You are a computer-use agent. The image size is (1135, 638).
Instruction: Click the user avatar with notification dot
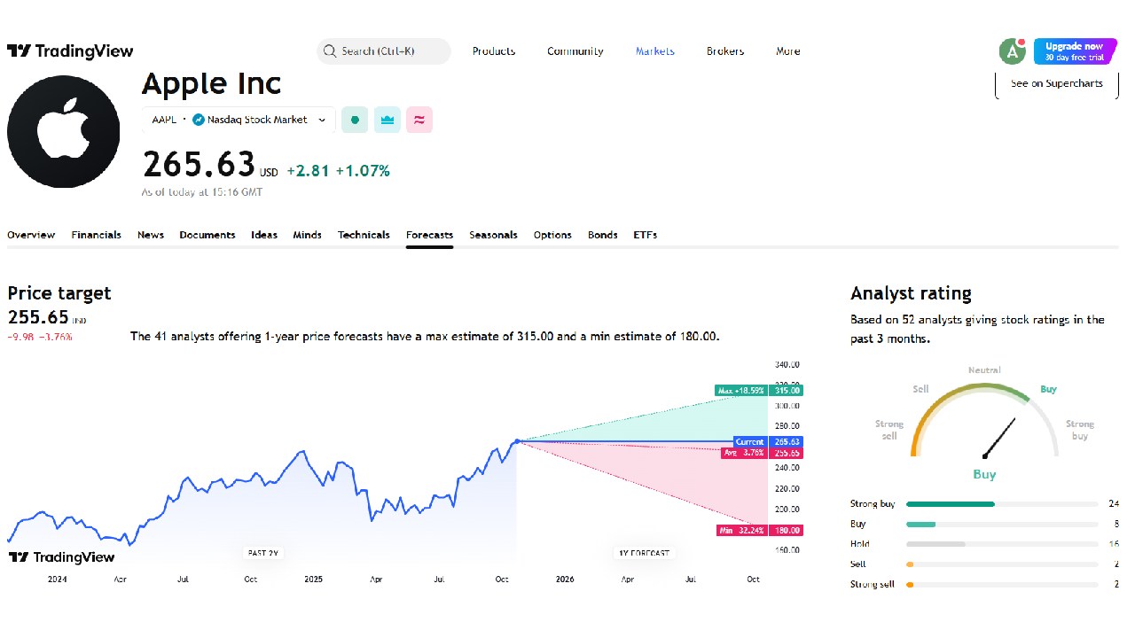click(1012, 51)
